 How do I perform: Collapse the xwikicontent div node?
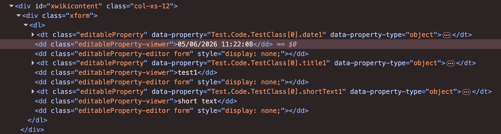[x=11, y=6]
